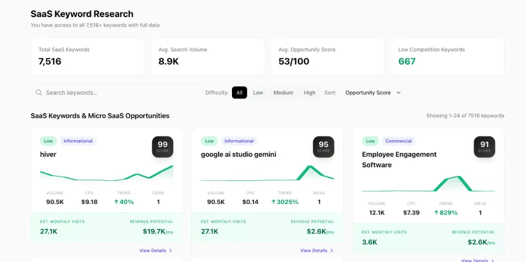The height and width of the screenshot is (262, 526).
Task: Click the sort dropdown chevron arrow
Action: (x=398, y=93)
